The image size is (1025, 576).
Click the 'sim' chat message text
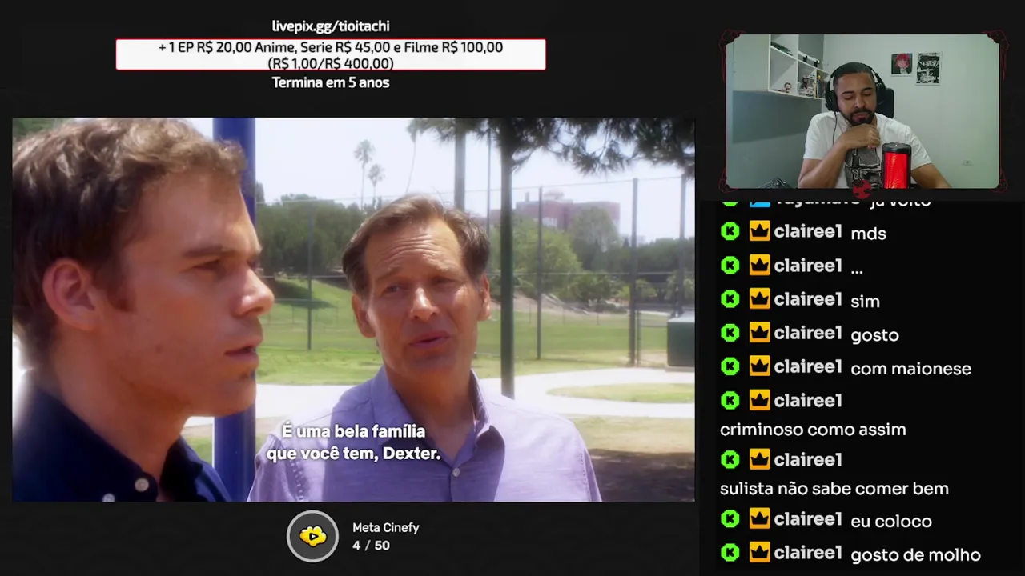865,301
